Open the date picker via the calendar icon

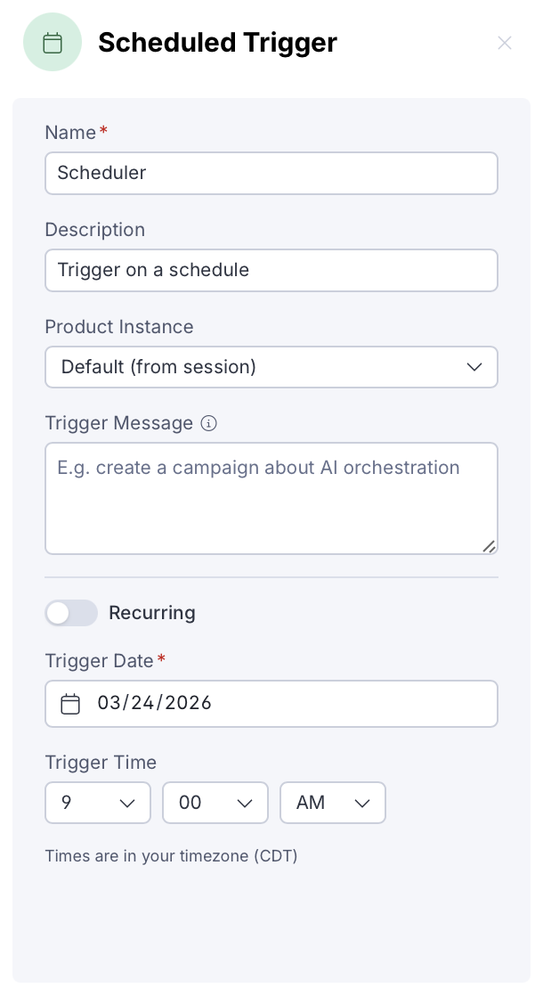click(x=70, y=704)
